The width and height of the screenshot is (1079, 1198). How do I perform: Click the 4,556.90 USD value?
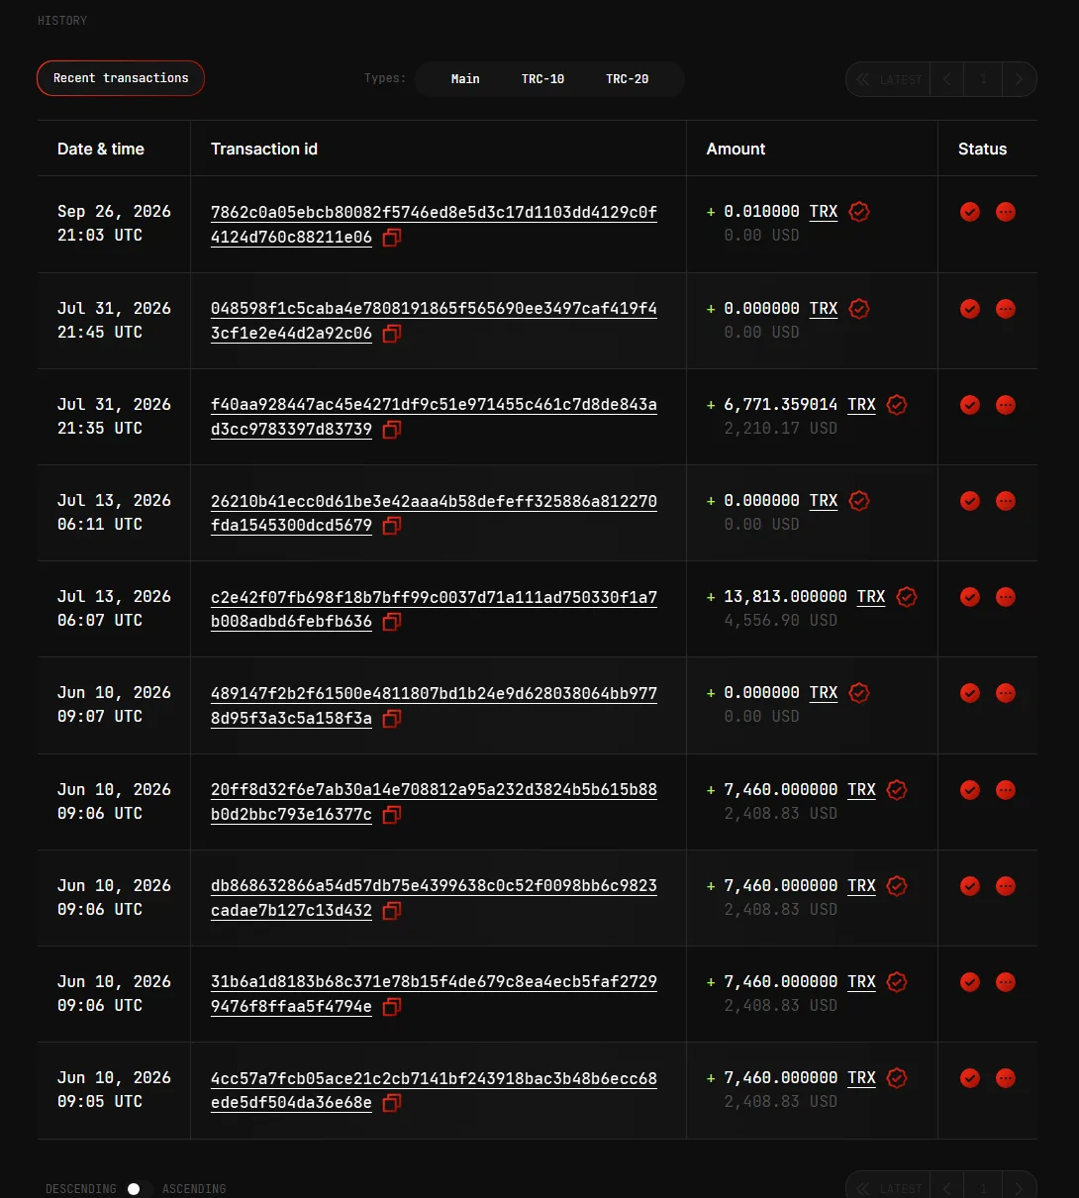click(x=781, y=621)
